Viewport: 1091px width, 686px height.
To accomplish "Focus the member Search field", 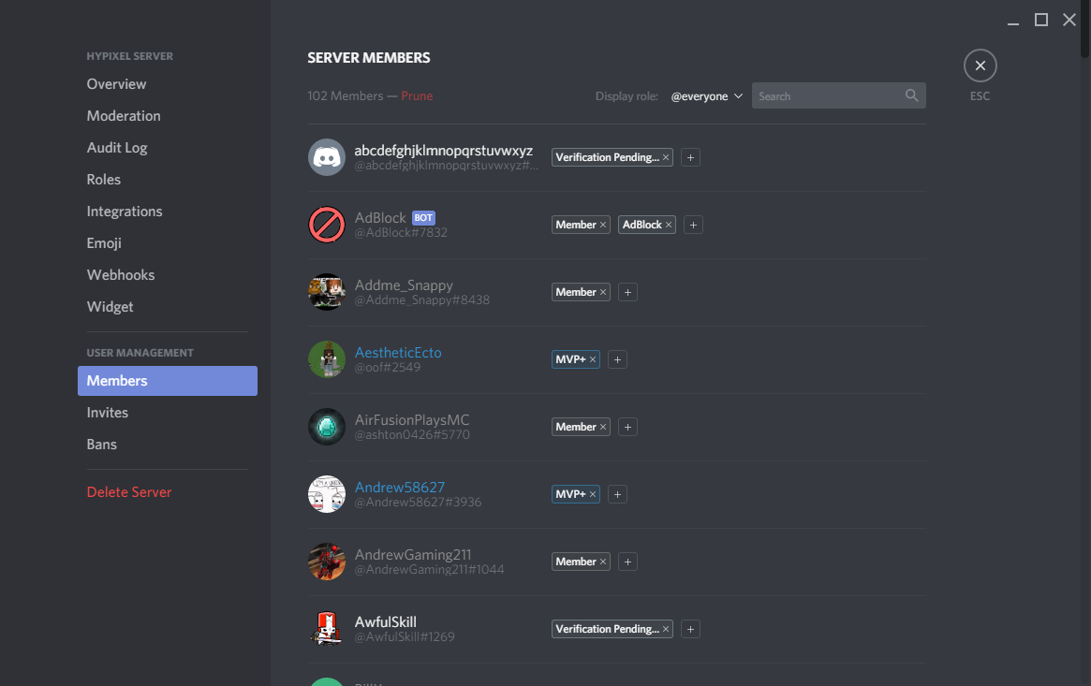I will coord(838,95).
